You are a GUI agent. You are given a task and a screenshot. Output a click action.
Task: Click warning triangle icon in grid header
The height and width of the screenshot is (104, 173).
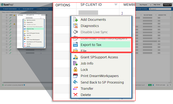coord(14,15)
